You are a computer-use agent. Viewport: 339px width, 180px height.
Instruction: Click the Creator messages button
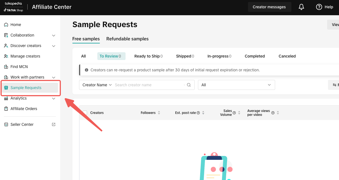(x=269, y=7)
